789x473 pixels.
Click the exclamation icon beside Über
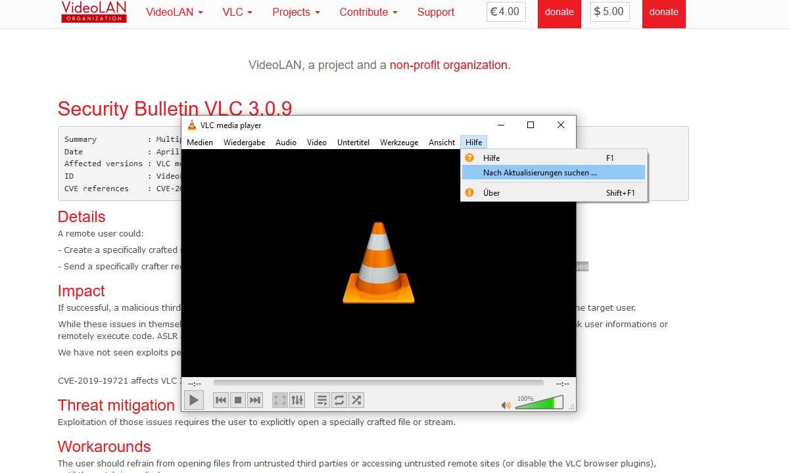(x=469, y=192)
